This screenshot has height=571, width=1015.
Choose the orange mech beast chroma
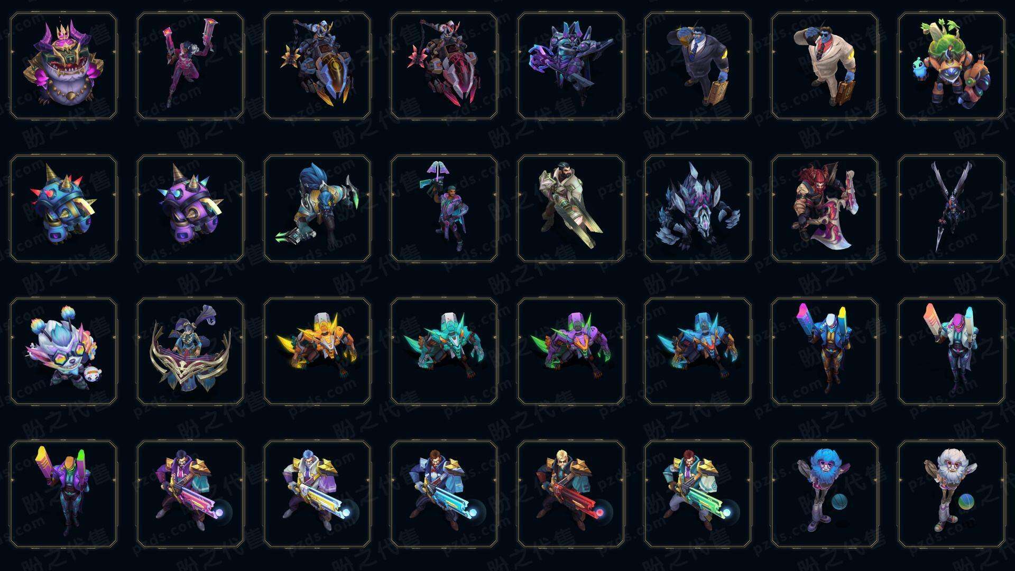[317, 351]
